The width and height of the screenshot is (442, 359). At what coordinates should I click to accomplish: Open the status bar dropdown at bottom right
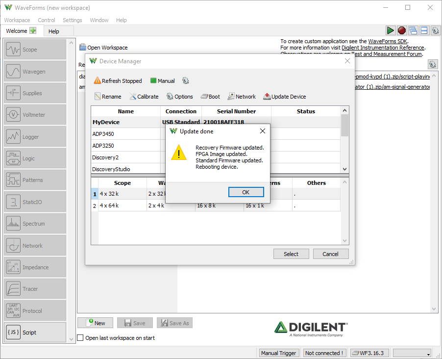(412, 353)
